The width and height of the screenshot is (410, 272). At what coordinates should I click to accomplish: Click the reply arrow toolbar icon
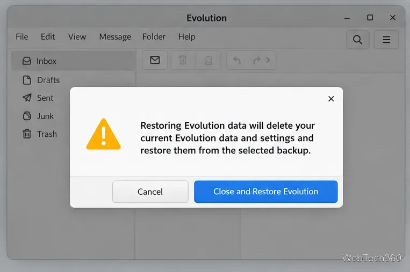click(x=237, y=60)
